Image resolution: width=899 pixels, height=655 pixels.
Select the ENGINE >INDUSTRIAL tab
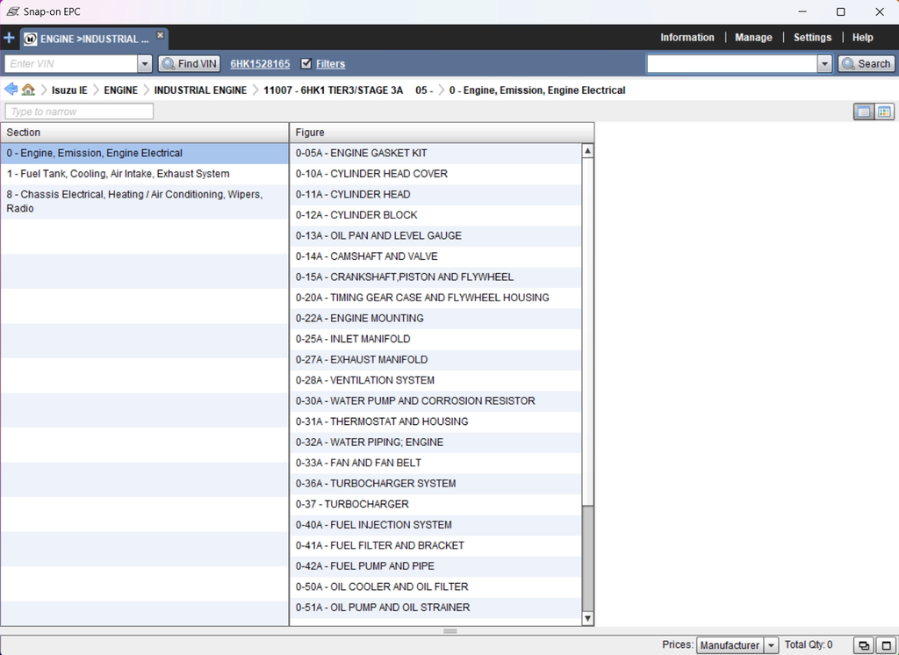click(95, 39)
